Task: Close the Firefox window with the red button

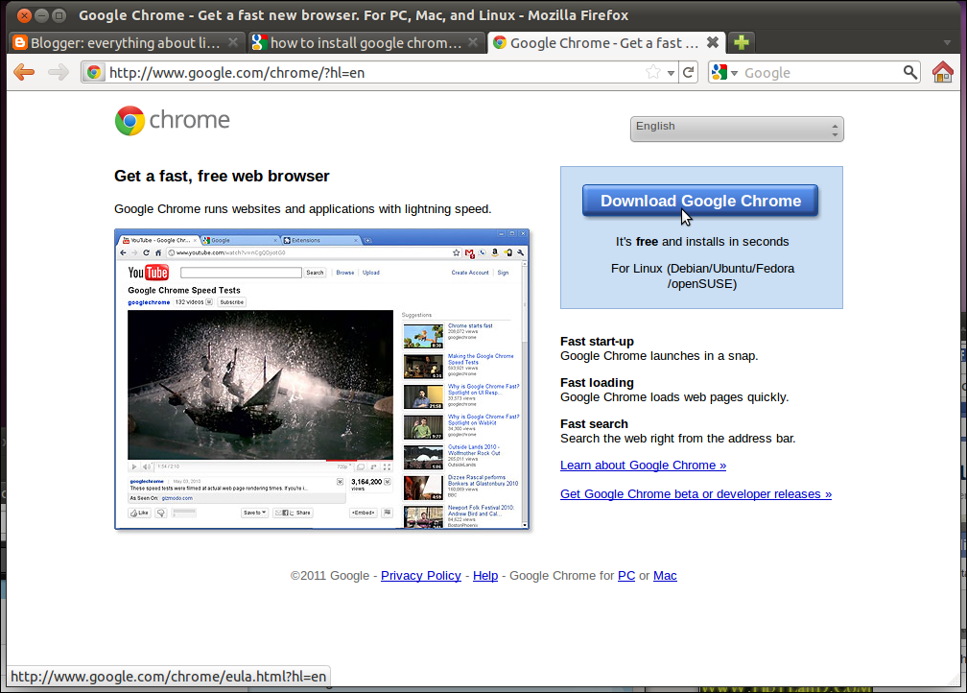Action: click(x=24, y=15)
